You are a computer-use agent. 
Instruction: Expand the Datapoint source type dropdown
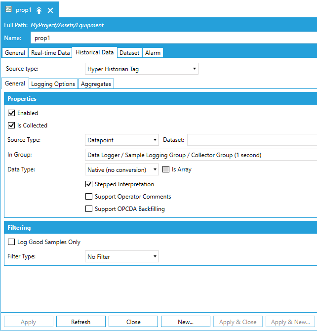click(x=122, y=140)
